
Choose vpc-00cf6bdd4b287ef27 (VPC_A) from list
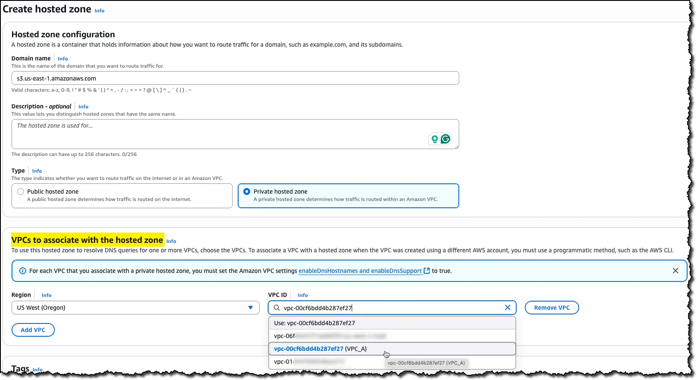(320, 349)
